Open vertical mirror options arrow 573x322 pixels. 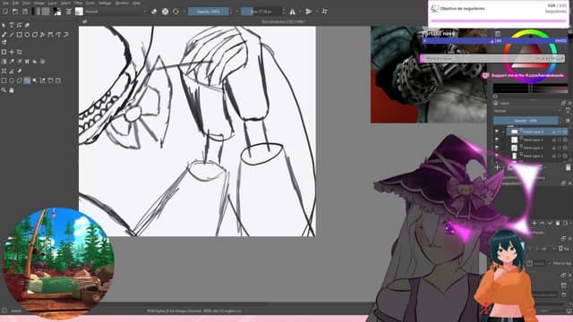click(x=316, y=12)
